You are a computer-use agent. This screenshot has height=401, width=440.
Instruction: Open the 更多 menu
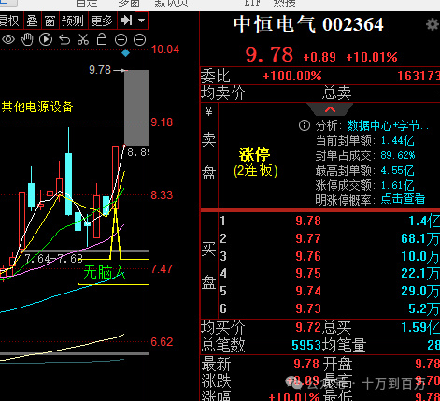coord(102,21)
